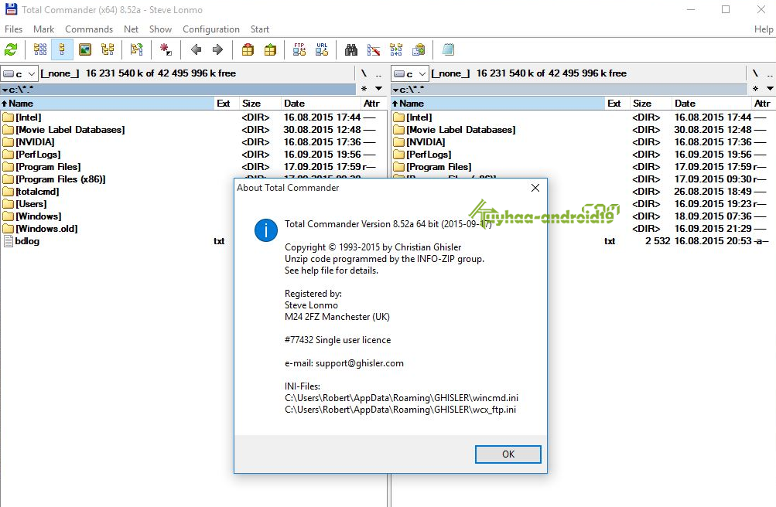Click the left panel c:\*.* path bar

tap(178, 90)
